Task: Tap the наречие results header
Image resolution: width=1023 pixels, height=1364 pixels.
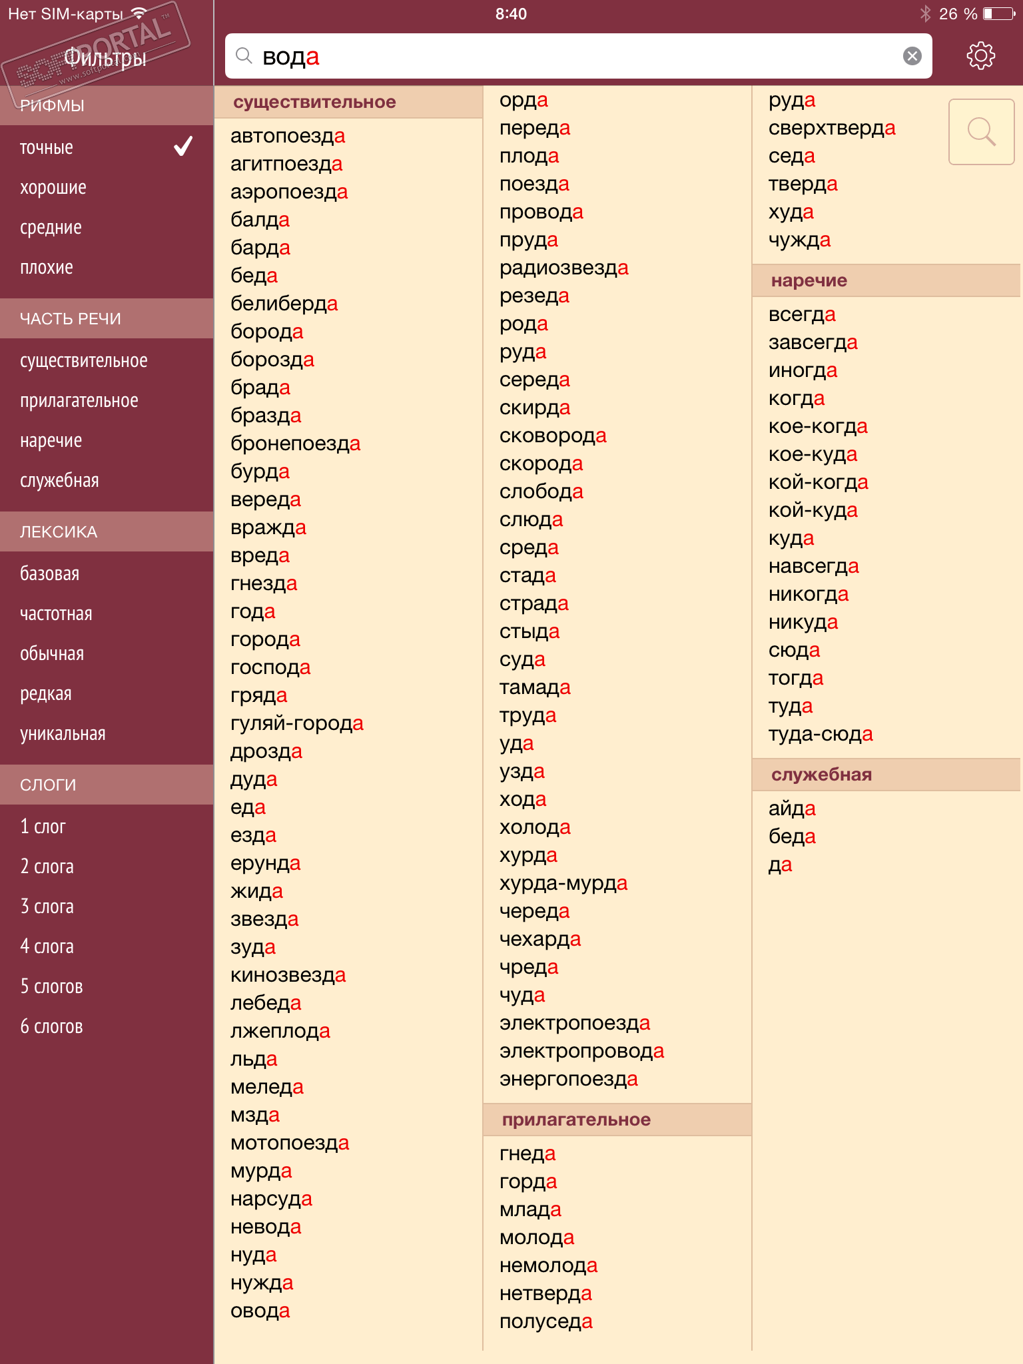Action: pos(886,280)
